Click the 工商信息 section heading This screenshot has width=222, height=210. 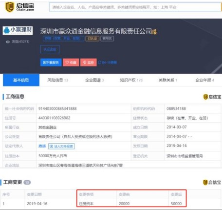point(15,97)
